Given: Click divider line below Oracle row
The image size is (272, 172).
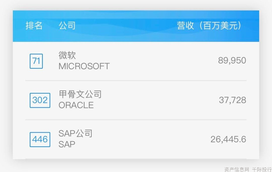Looking at the screenshot, I should click(136, 120).
